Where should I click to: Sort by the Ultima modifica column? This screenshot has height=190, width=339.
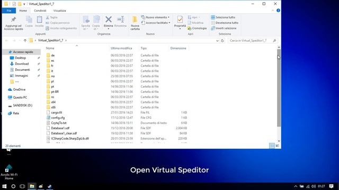click(121, 48)
